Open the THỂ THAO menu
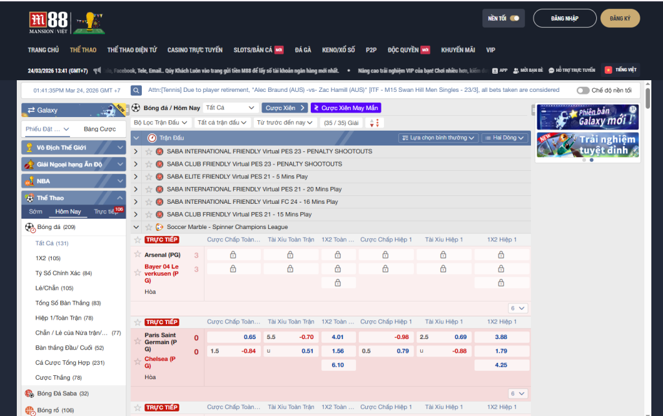The width and height of the screenshot is (663, 416). (x=83, y=50)
